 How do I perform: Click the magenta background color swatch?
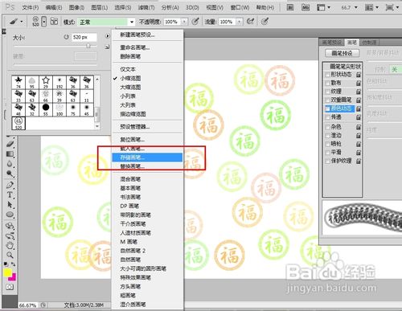pyautogui.click(x=14, y=278)
